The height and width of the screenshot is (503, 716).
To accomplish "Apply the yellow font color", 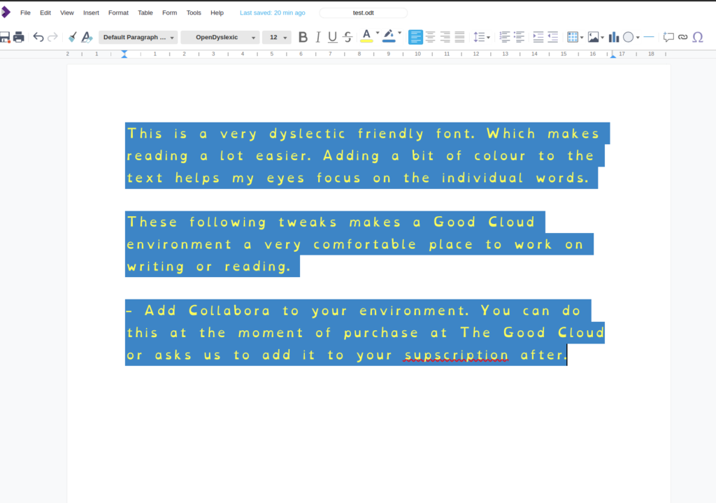I will coord(366,36).
